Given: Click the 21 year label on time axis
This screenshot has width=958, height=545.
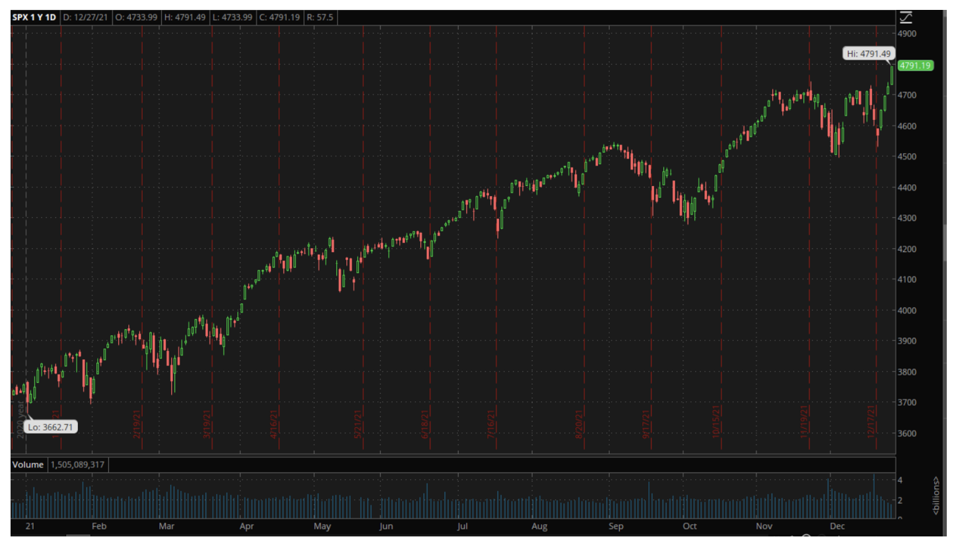Looking at the screenshot, I should coord(29,527).
